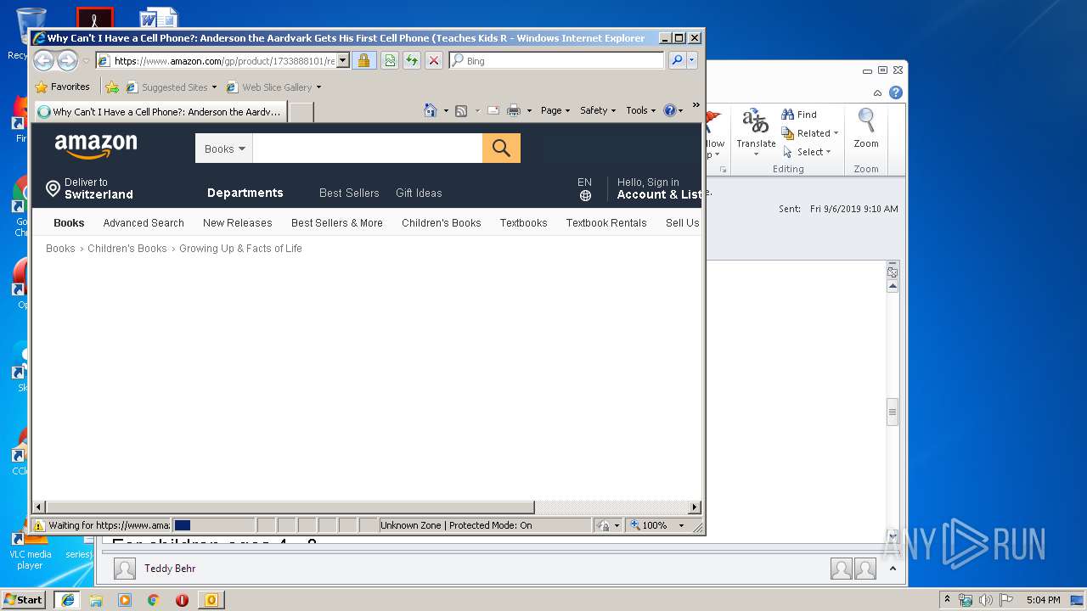Viewport: 1087px width, 611px height.
Task: Show hidden tray icons arrow
Action: 947,600
